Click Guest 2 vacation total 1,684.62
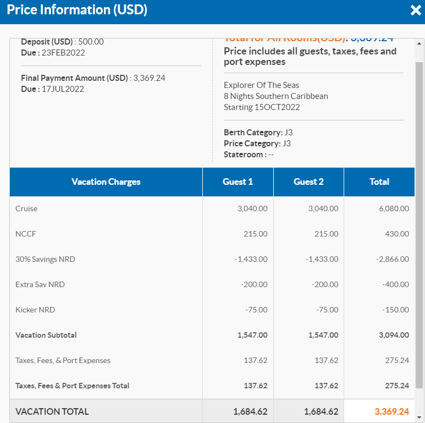Screen dimensions: 425x423 tap(321, 411)
